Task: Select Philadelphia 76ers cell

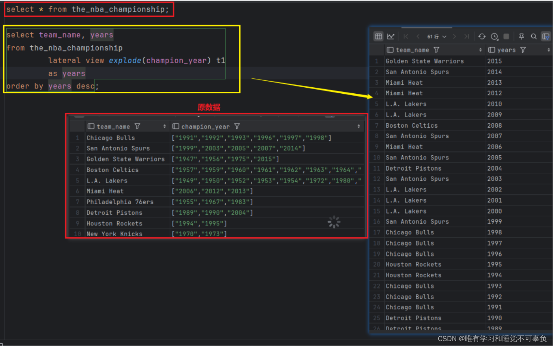Action: (x=120, y=202)
